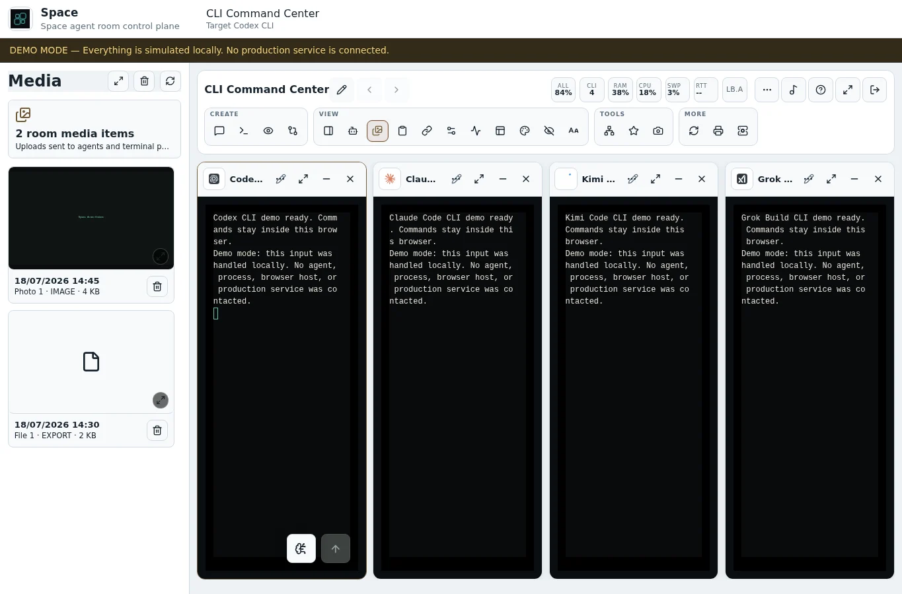902x594 pixels.
Task: Open the eye watcher in Create group
Action: 268,131
